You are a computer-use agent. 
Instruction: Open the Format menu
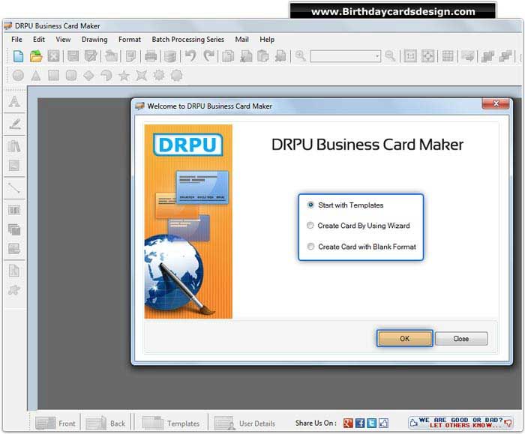[130, 40]
